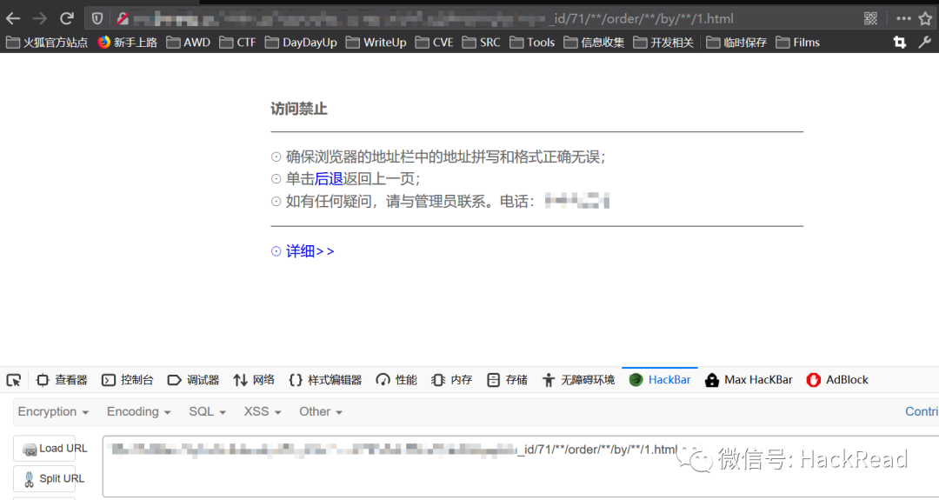939x500 pixels.
Task: Open the WriteUp bookmark folder
Action: 376,43
